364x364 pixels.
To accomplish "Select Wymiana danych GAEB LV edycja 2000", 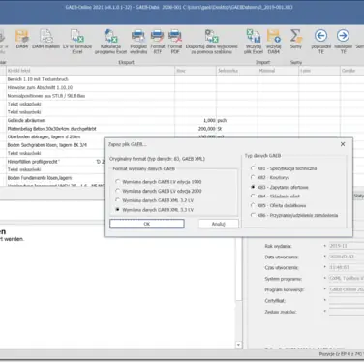I will 159,191.
